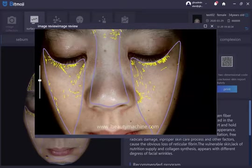Open the notification bell
The image size is (252, 168).
216,4
